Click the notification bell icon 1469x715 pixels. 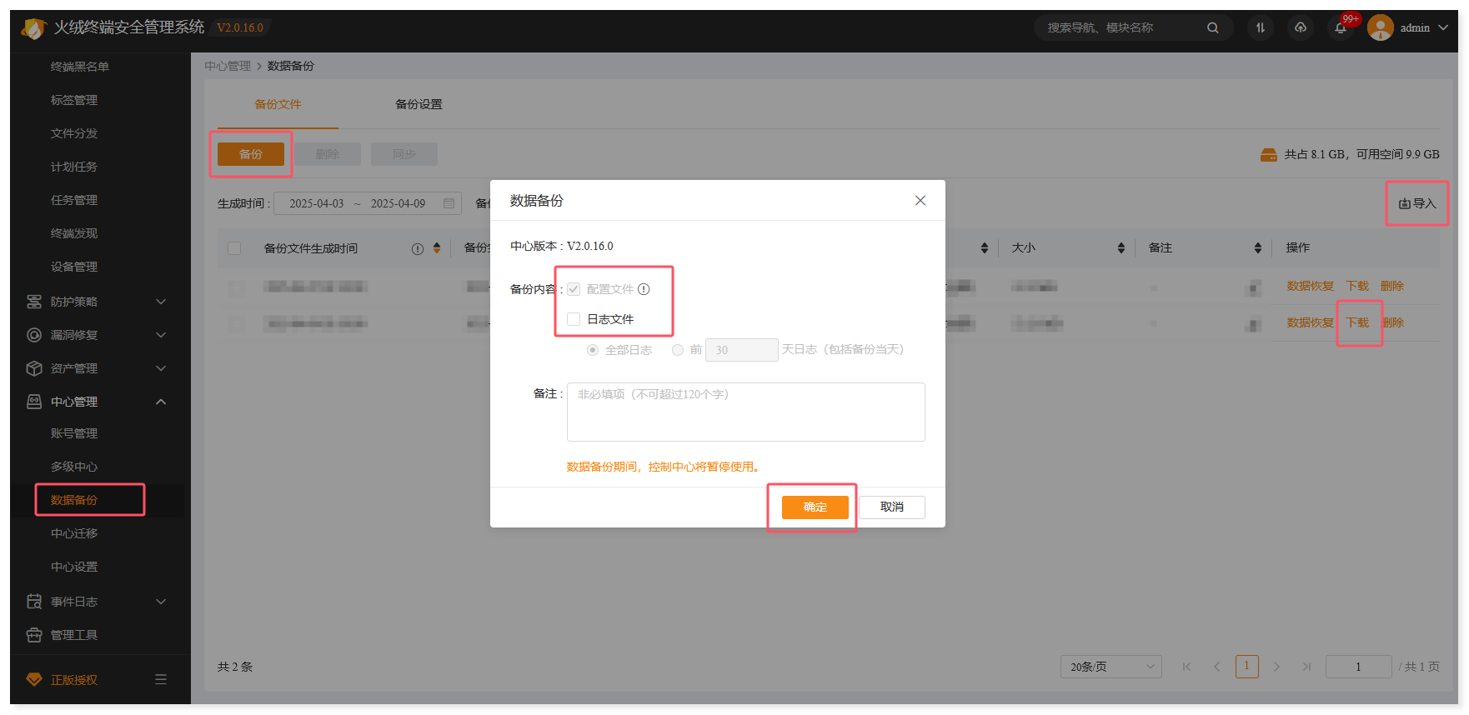[x=1341, y=28]
